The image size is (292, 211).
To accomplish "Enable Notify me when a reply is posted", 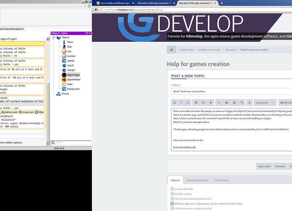I will 172,208.
